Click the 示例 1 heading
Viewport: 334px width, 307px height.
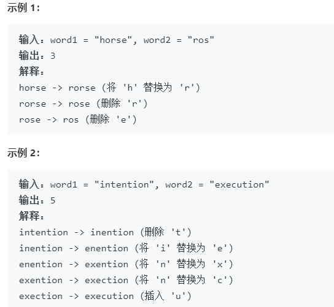click(x=23, y=8)
